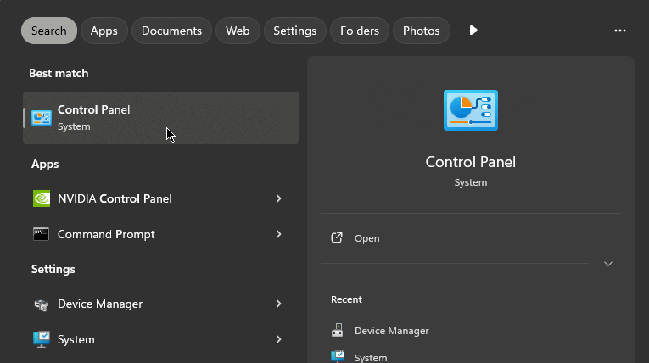Click the NVIDIA Control Panel green icon

pos(42,198)
